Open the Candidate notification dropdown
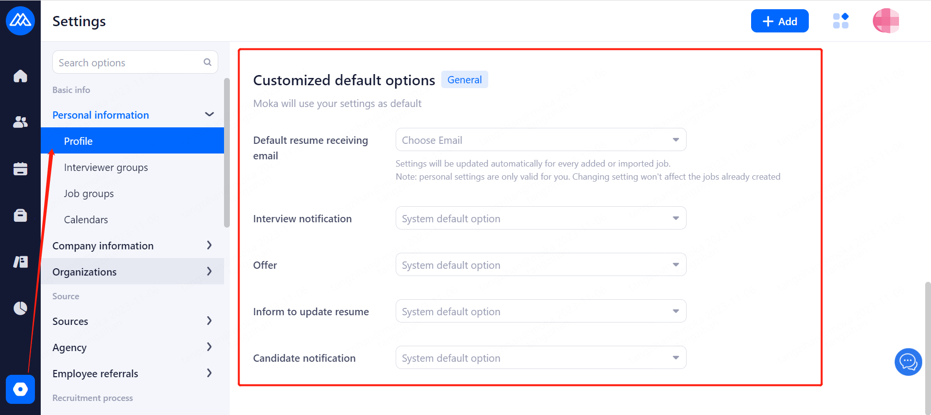Image resolution: width=931 pixels, height=415 pixels. (x=541, y=358)
